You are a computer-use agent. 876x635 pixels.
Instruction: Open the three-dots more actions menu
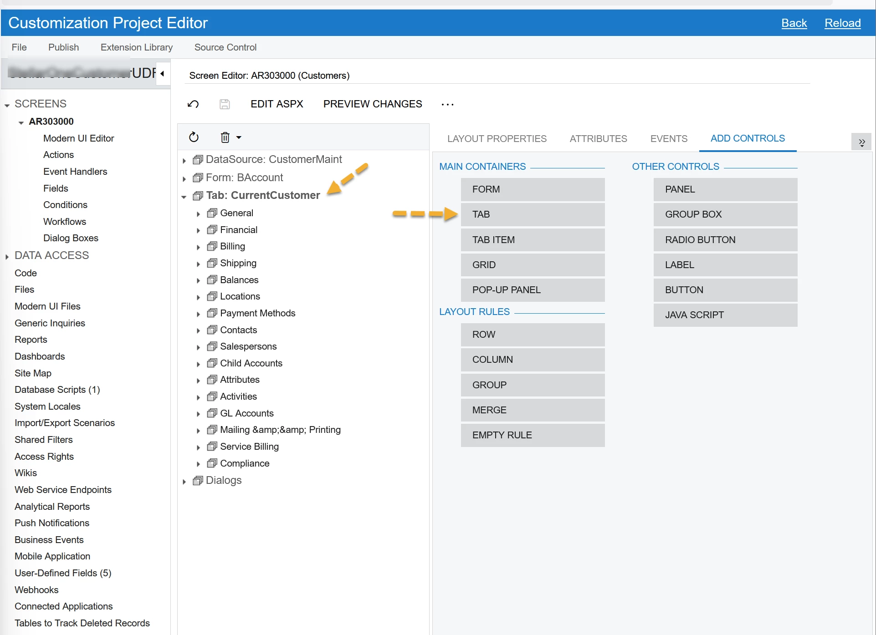pyautogui.click(x=447, y=104)
